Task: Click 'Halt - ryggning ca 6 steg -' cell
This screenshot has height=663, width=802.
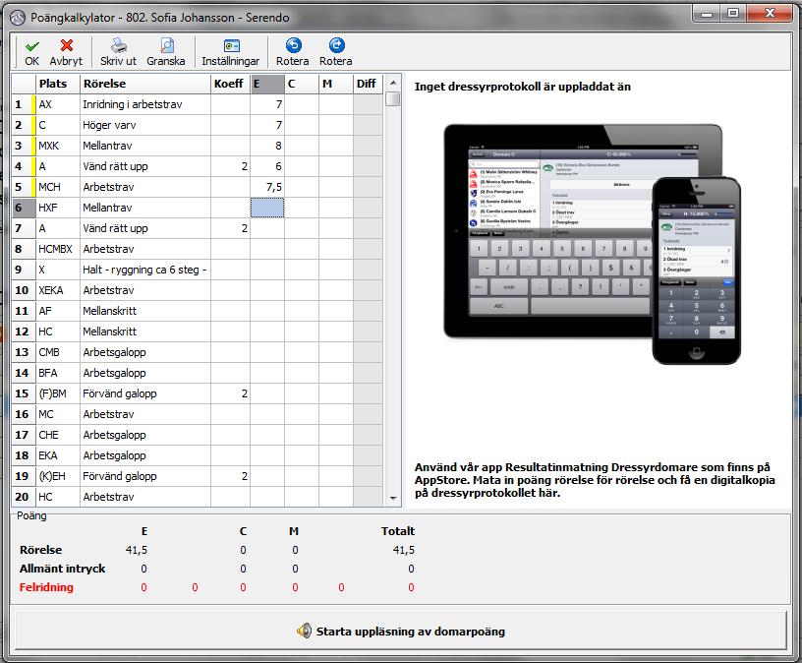Action: pyautogui.click(x=145, y=270)
